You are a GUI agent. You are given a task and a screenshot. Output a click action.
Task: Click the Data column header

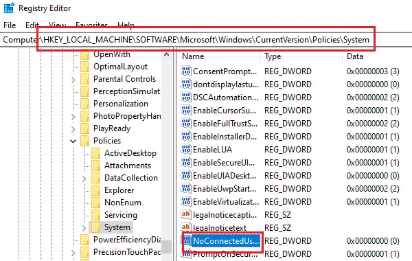pyautogui.click(x=355, y=56)
